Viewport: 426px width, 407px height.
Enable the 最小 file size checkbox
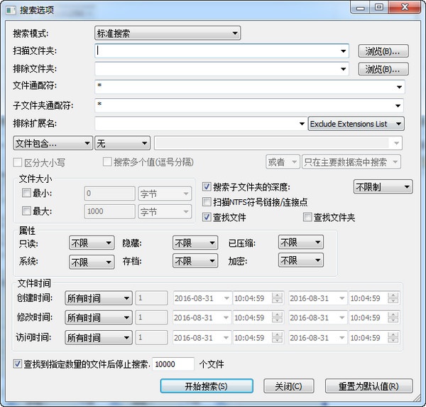[x=26, y=194]
